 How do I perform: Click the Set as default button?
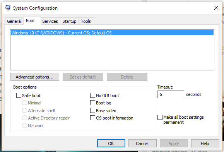(83, 77)
